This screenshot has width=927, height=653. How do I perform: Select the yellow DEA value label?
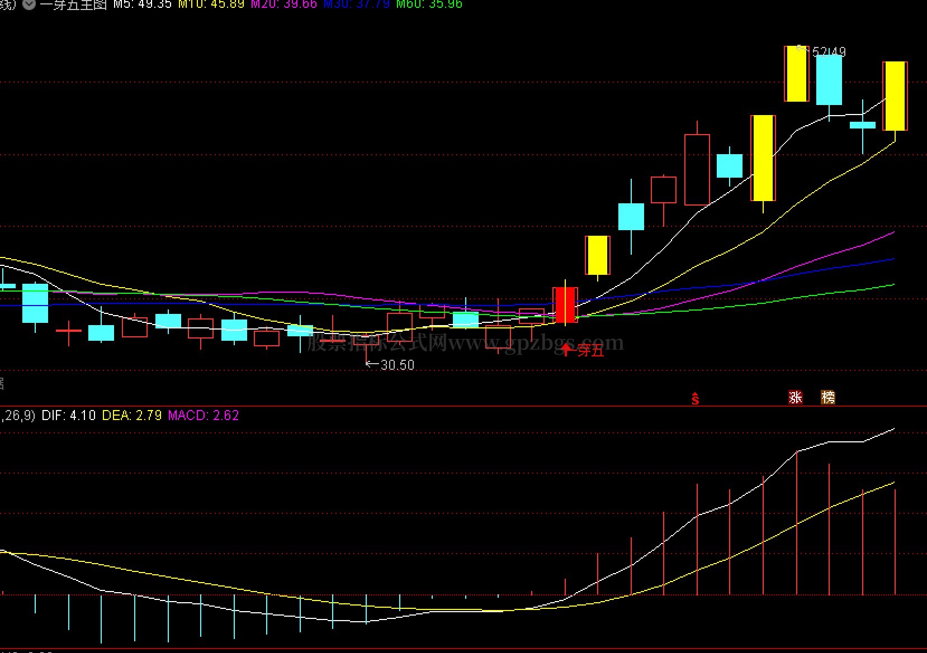[x=132, y=415]
